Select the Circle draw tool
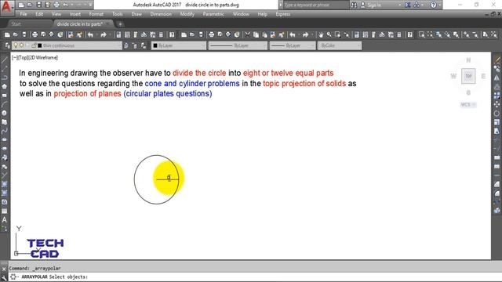The image size is (502, 282). tap(4, 113)
